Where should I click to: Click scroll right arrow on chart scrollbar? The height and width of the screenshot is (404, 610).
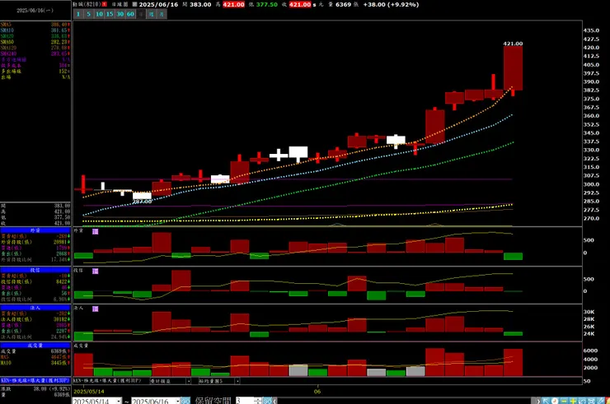point(538,401)
